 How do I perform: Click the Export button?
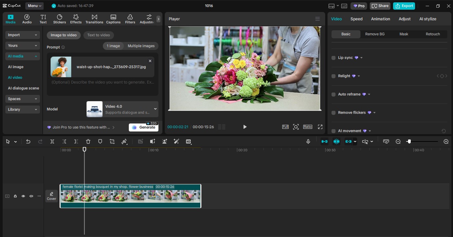click(404, 6)
